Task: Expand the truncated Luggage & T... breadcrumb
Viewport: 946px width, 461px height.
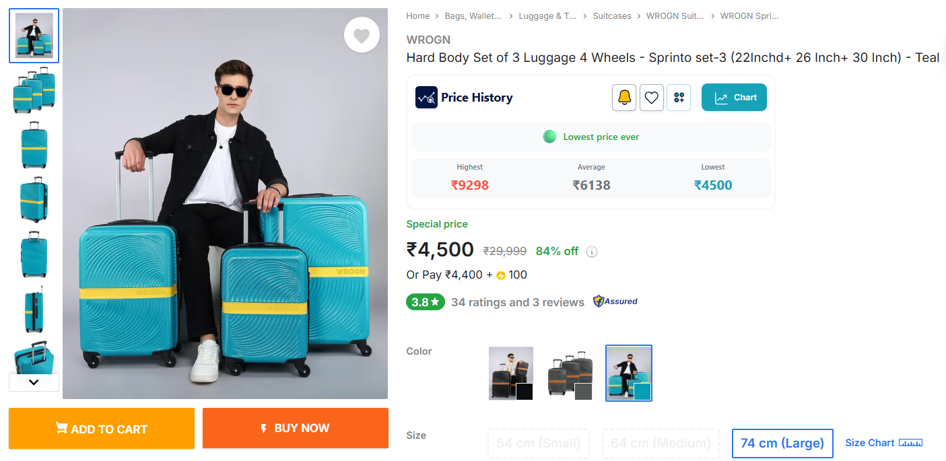Action: click(547, 16)
